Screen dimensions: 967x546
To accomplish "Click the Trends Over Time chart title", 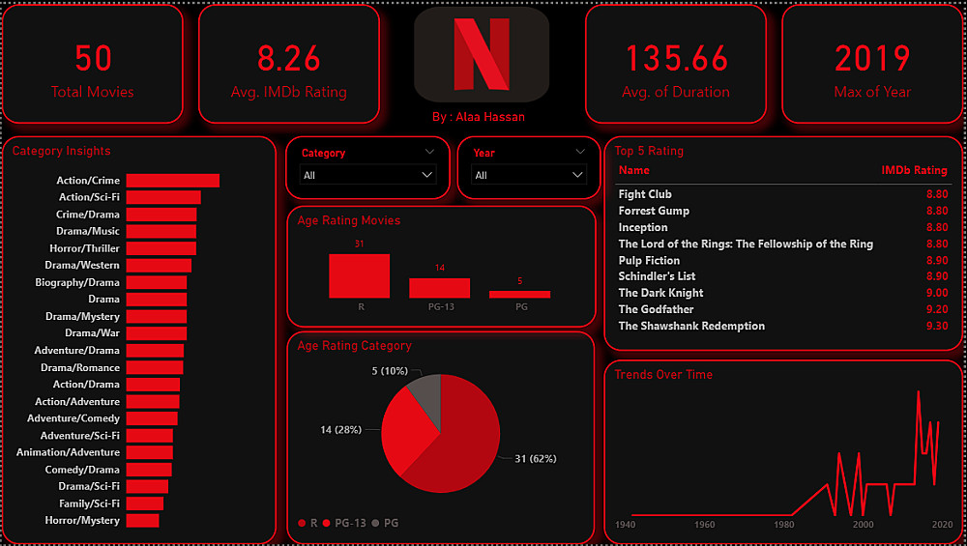I will point(663,375).
